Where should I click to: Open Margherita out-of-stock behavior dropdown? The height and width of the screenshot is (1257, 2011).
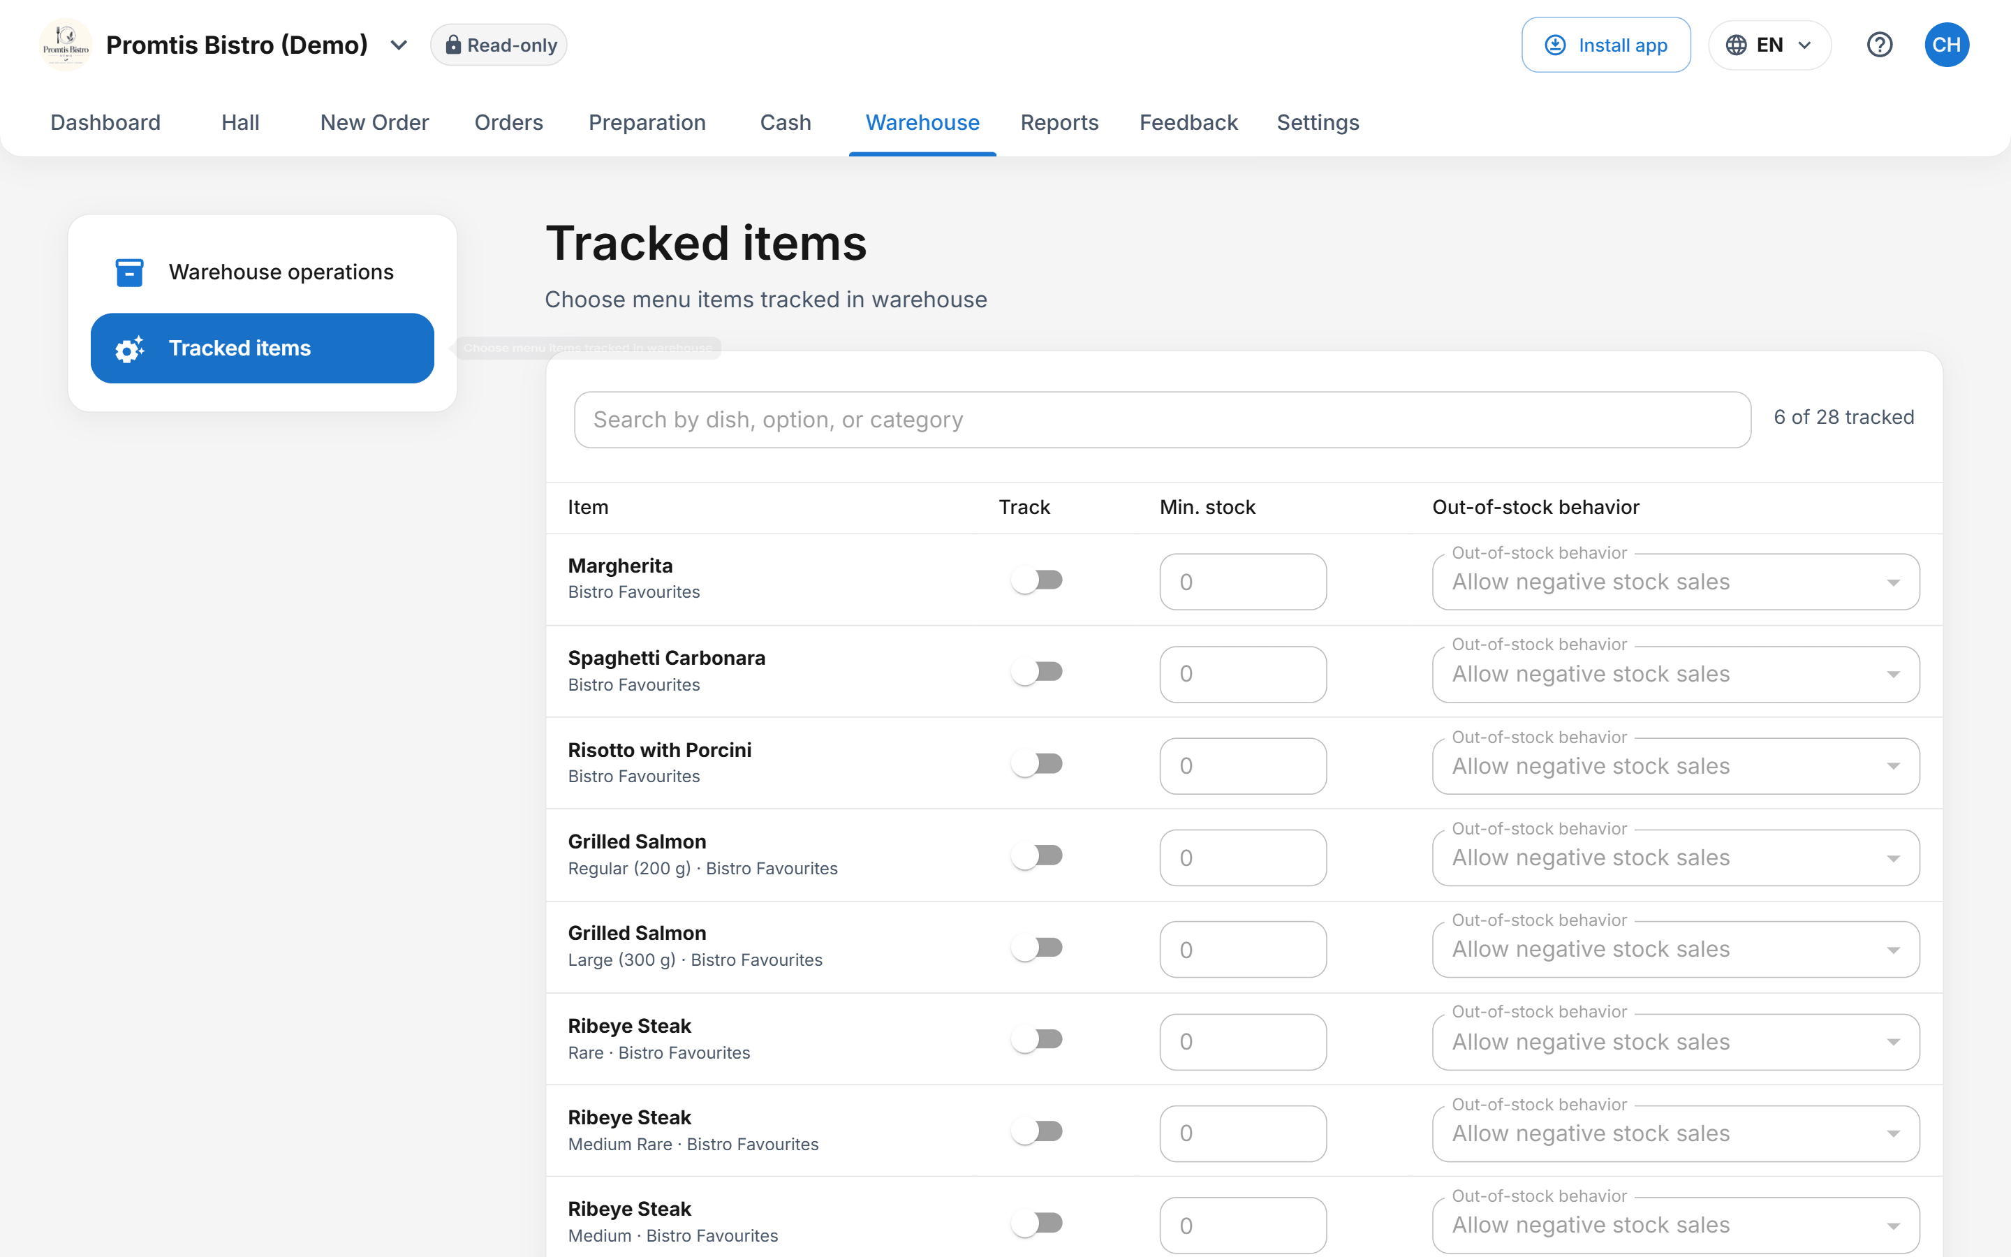pyautogui.click(x=1675, y=582)
